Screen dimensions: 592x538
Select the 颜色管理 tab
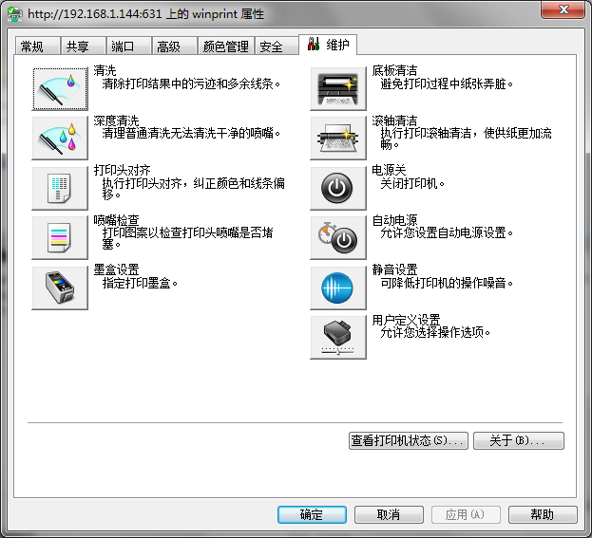click(x=226, y=46)
